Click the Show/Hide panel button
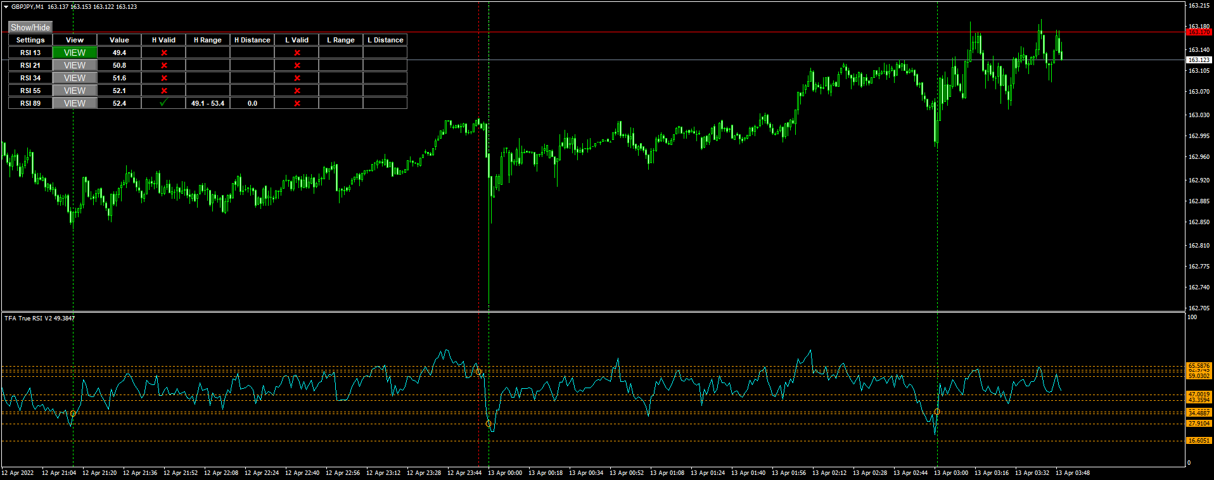The height and width of the screenshot is (480, 1214). pyautogui.click(x=30, y=27)
